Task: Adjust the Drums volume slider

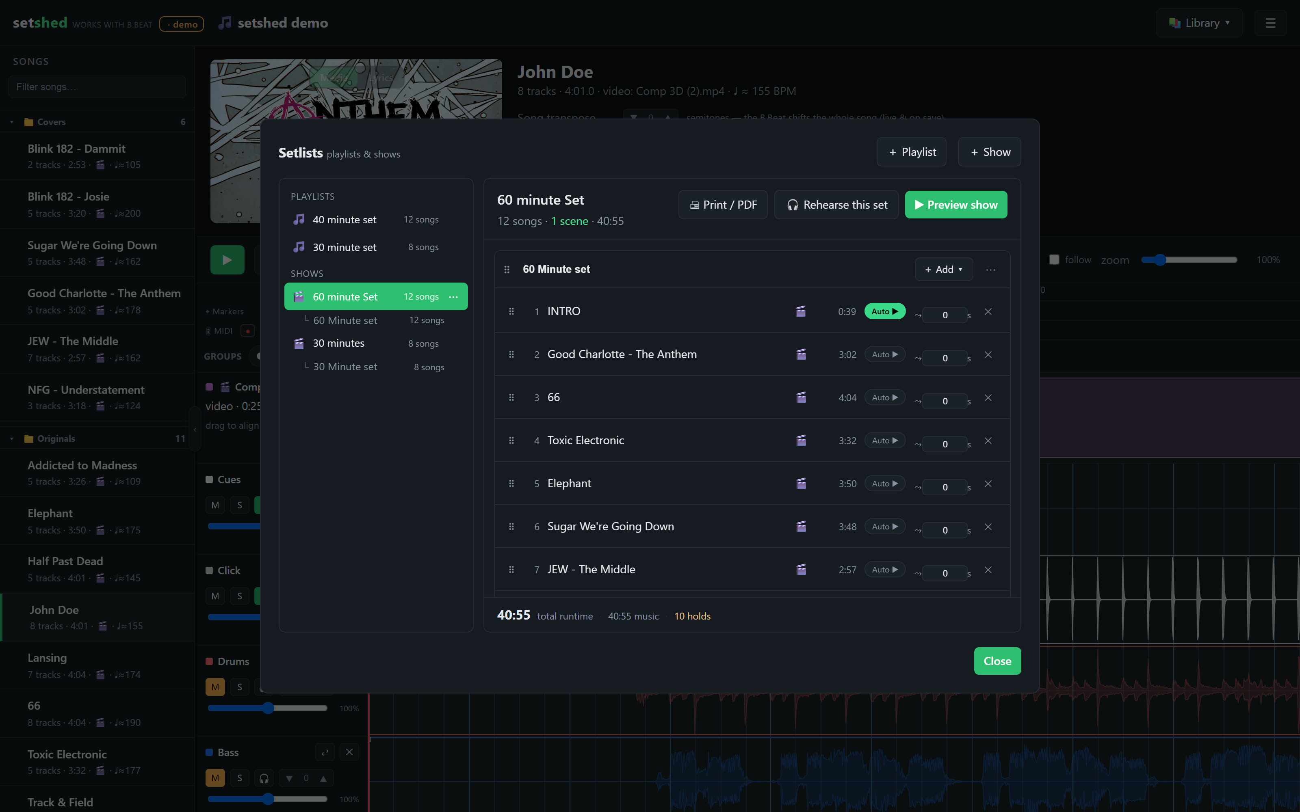Action: (x=268, y=708)
